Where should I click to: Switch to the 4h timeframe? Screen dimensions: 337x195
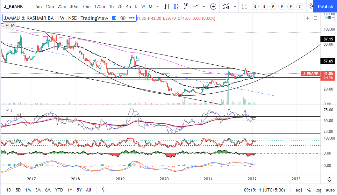[x=128, y=6]
